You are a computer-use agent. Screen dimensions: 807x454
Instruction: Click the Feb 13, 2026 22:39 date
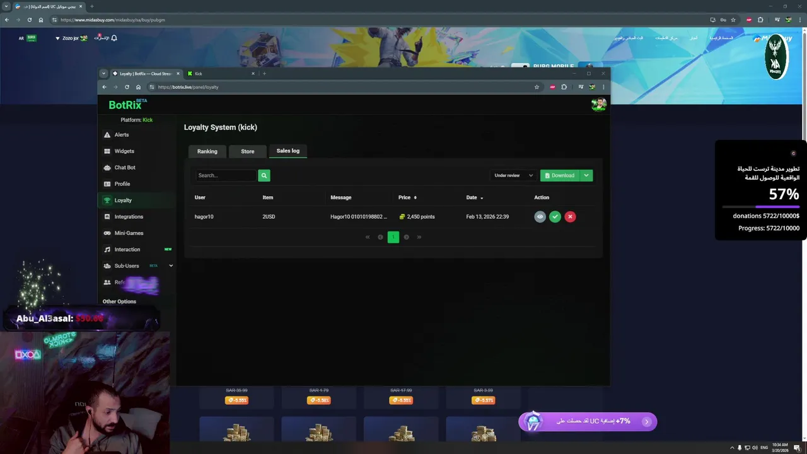[487, 216]
